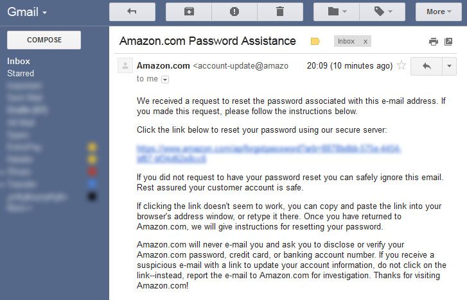The width and height of the screenshot is (467, 300).
Task: Open the Inbox folder in sidebar
Action: click(19, 62)
